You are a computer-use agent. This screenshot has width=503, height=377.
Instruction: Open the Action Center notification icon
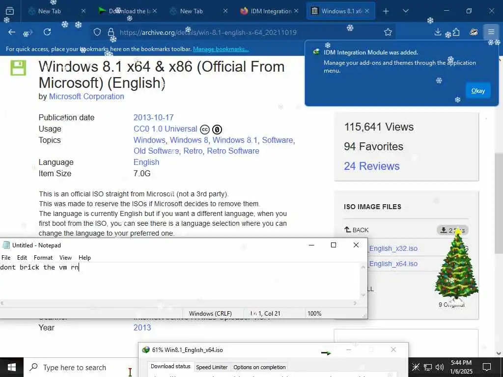click(x=487, y=367)
